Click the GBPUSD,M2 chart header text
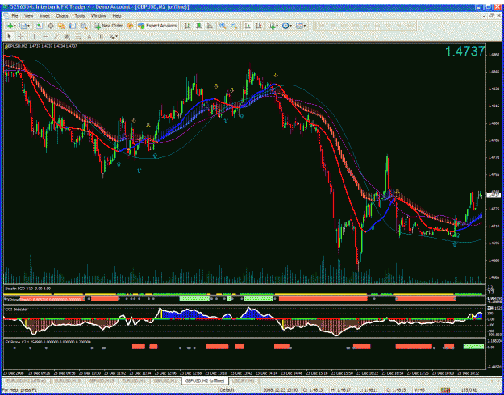This screenshot has width=504, height=395. pos(41,46)
